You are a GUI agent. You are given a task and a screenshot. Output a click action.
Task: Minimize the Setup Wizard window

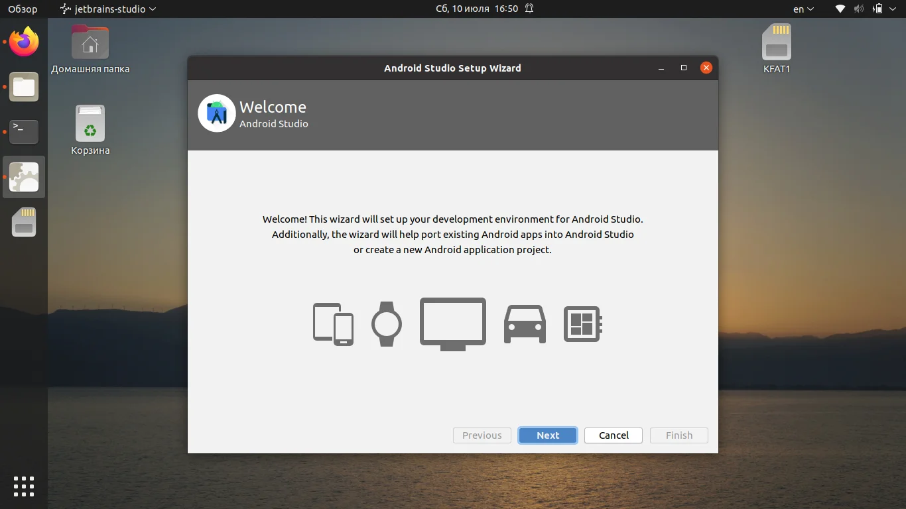(x=661, y=68)
